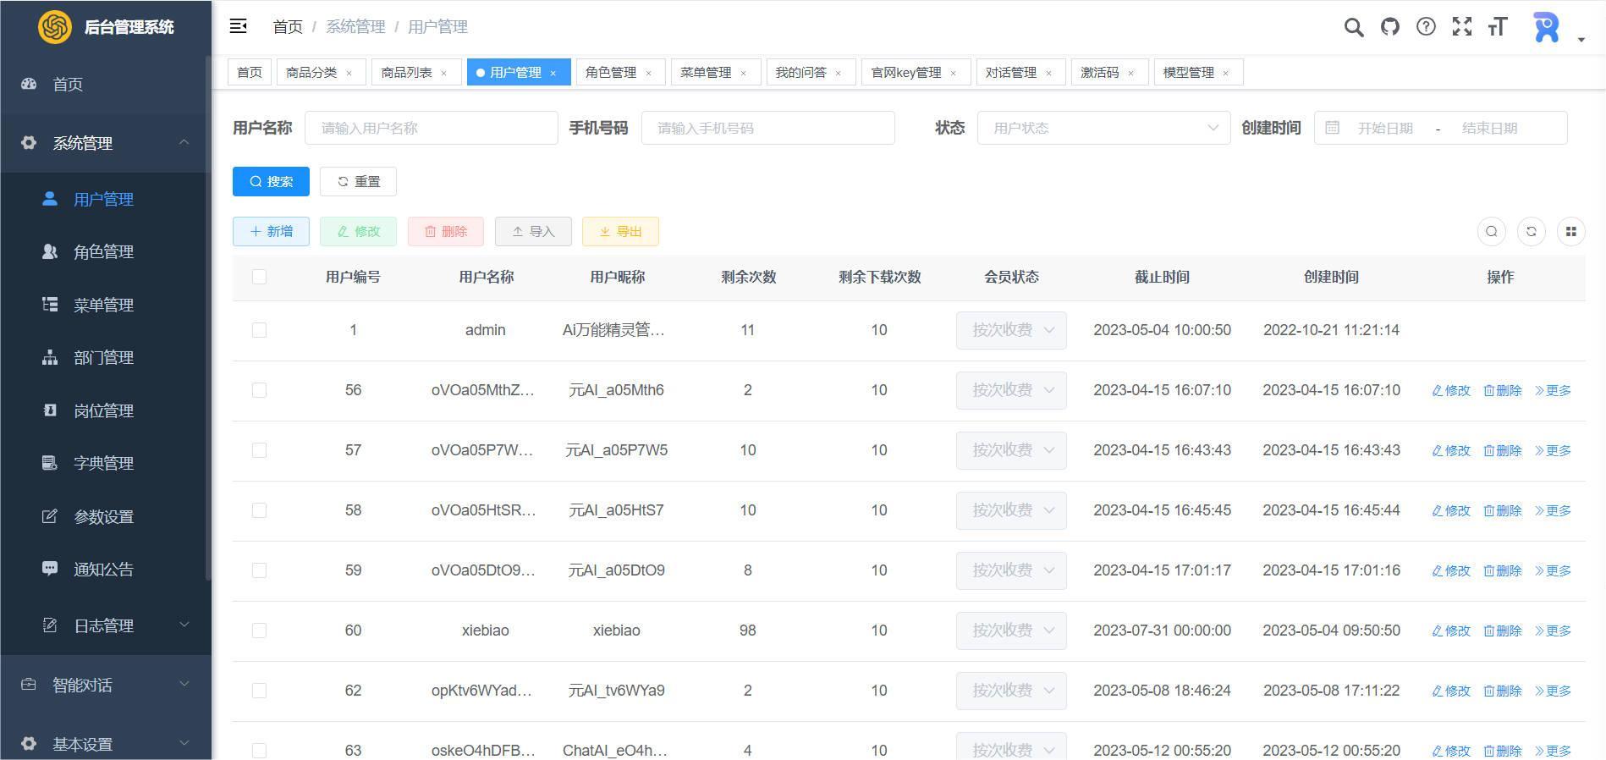Open the font size setting icon
This screenshot has width=1606, height=760.
click(x=1498, y=26)
